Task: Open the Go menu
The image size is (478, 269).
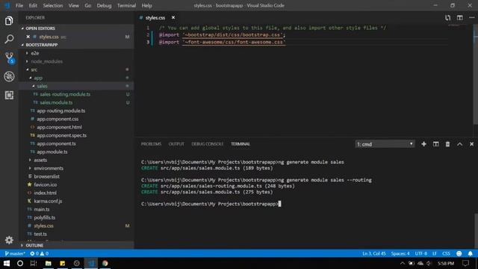Action: (x=88, y=5)
